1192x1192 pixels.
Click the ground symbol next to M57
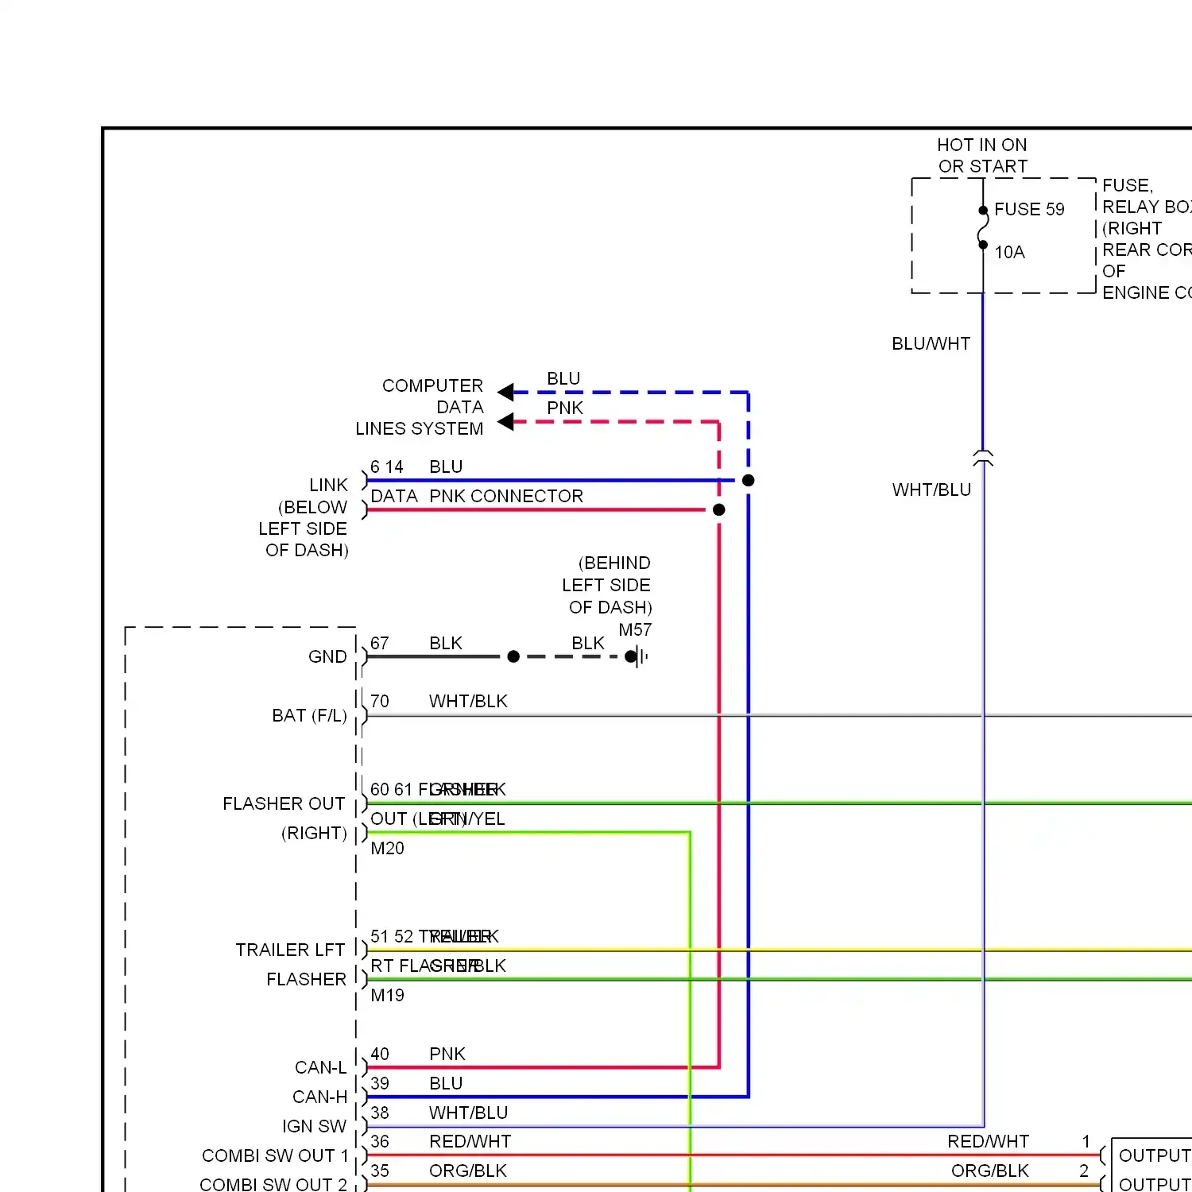click(641, 656)
